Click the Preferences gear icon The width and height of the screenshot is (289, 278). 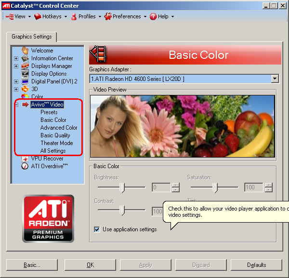coord(108,16)
